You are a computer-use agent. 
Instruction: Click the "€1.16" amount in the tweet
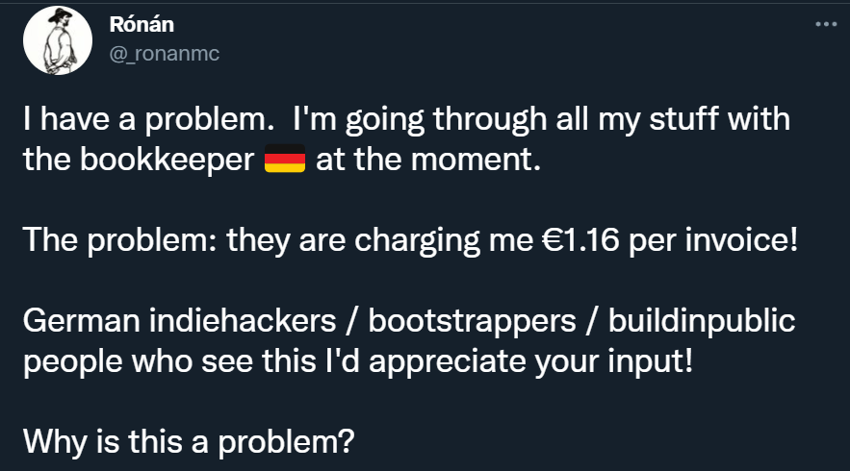580,240
